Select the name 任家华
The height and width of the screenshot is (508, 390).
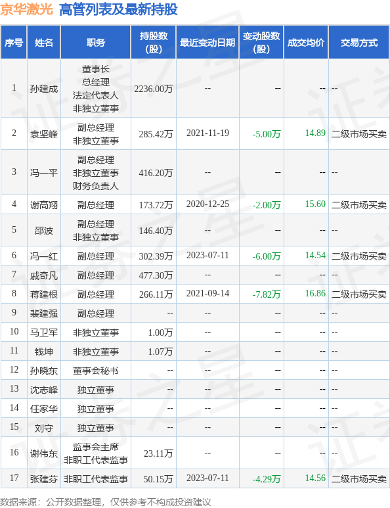pos(44,409)
